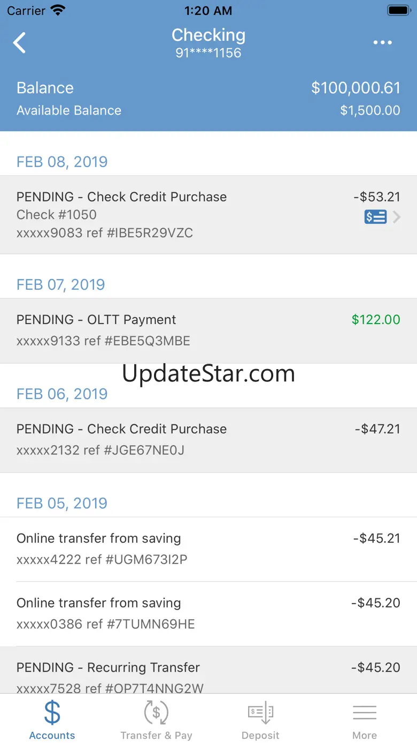Open the three-dot options menu
This screenshot has width=417, height=743.
[383, 43]
